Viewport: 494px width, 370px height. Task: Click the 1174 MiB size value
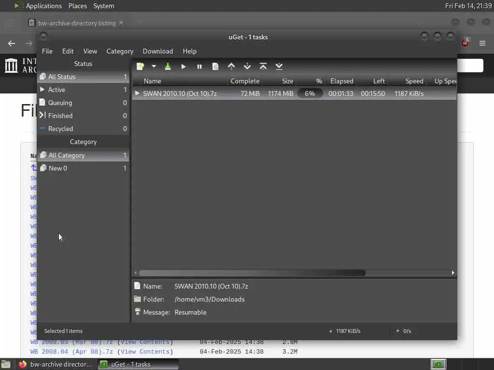tap(280, 93)
